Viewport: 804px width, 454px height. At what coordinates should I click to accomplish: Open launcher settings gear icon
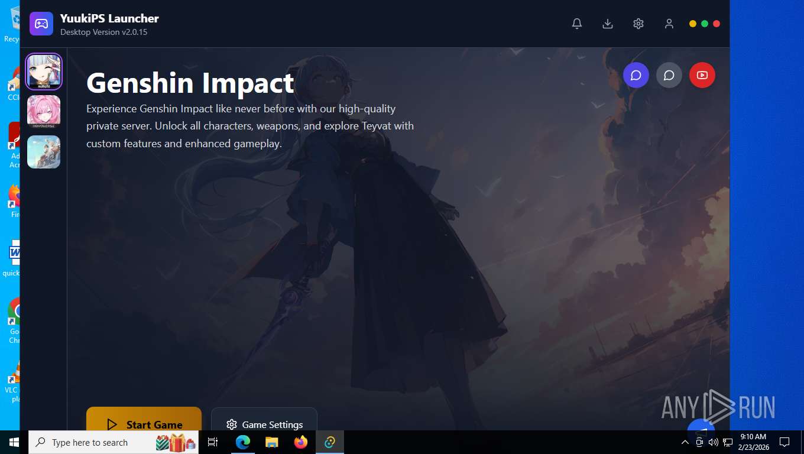pyautogui.click(x=638, y=24)
